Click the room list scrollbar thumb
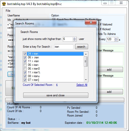 pyautogui.click(x=86, y=61)
